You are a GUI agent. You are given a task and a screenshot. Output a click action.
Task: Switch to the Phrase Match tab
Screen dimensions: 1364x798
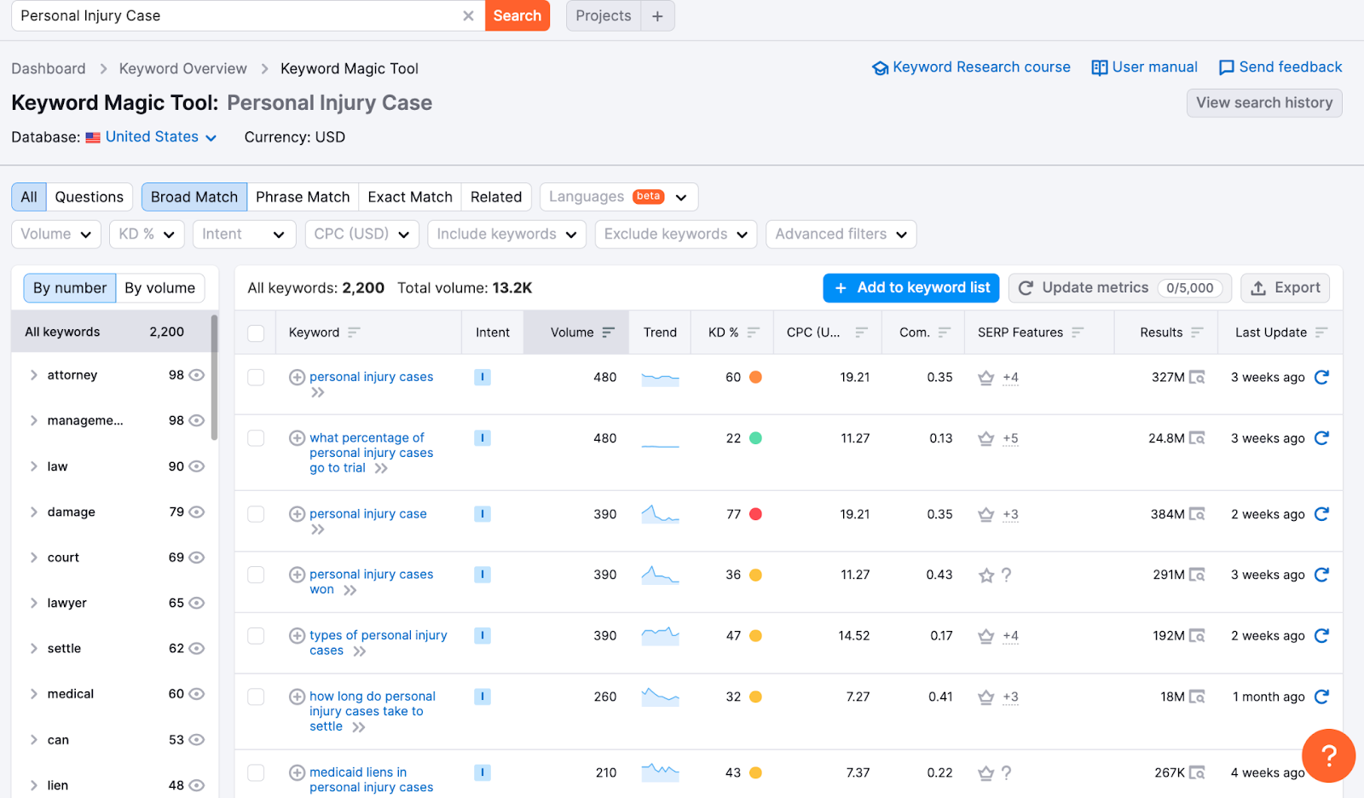tap(303, 197)
